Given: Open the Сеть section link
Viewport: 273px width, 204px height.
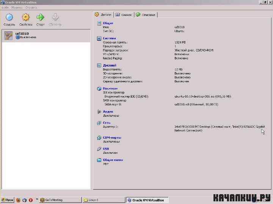Looking at the screenshot, I should tap(107, 123).
